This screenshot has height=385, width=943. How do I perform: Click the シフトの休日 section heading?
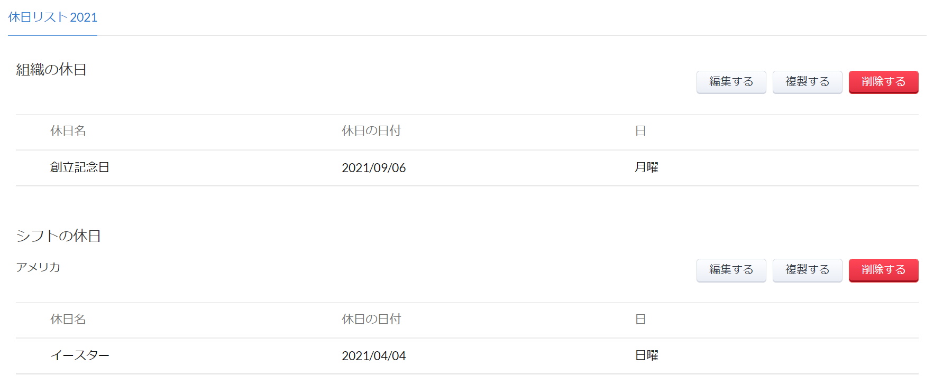[58, 236]
